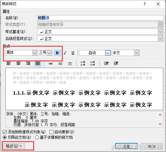Click the 1.1.1.示例文字 preview text
166x152 pixels.
pos(31,93)
